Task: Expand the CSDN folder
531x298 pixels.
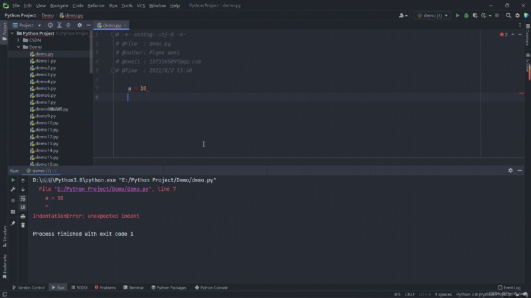Action: 19,40
